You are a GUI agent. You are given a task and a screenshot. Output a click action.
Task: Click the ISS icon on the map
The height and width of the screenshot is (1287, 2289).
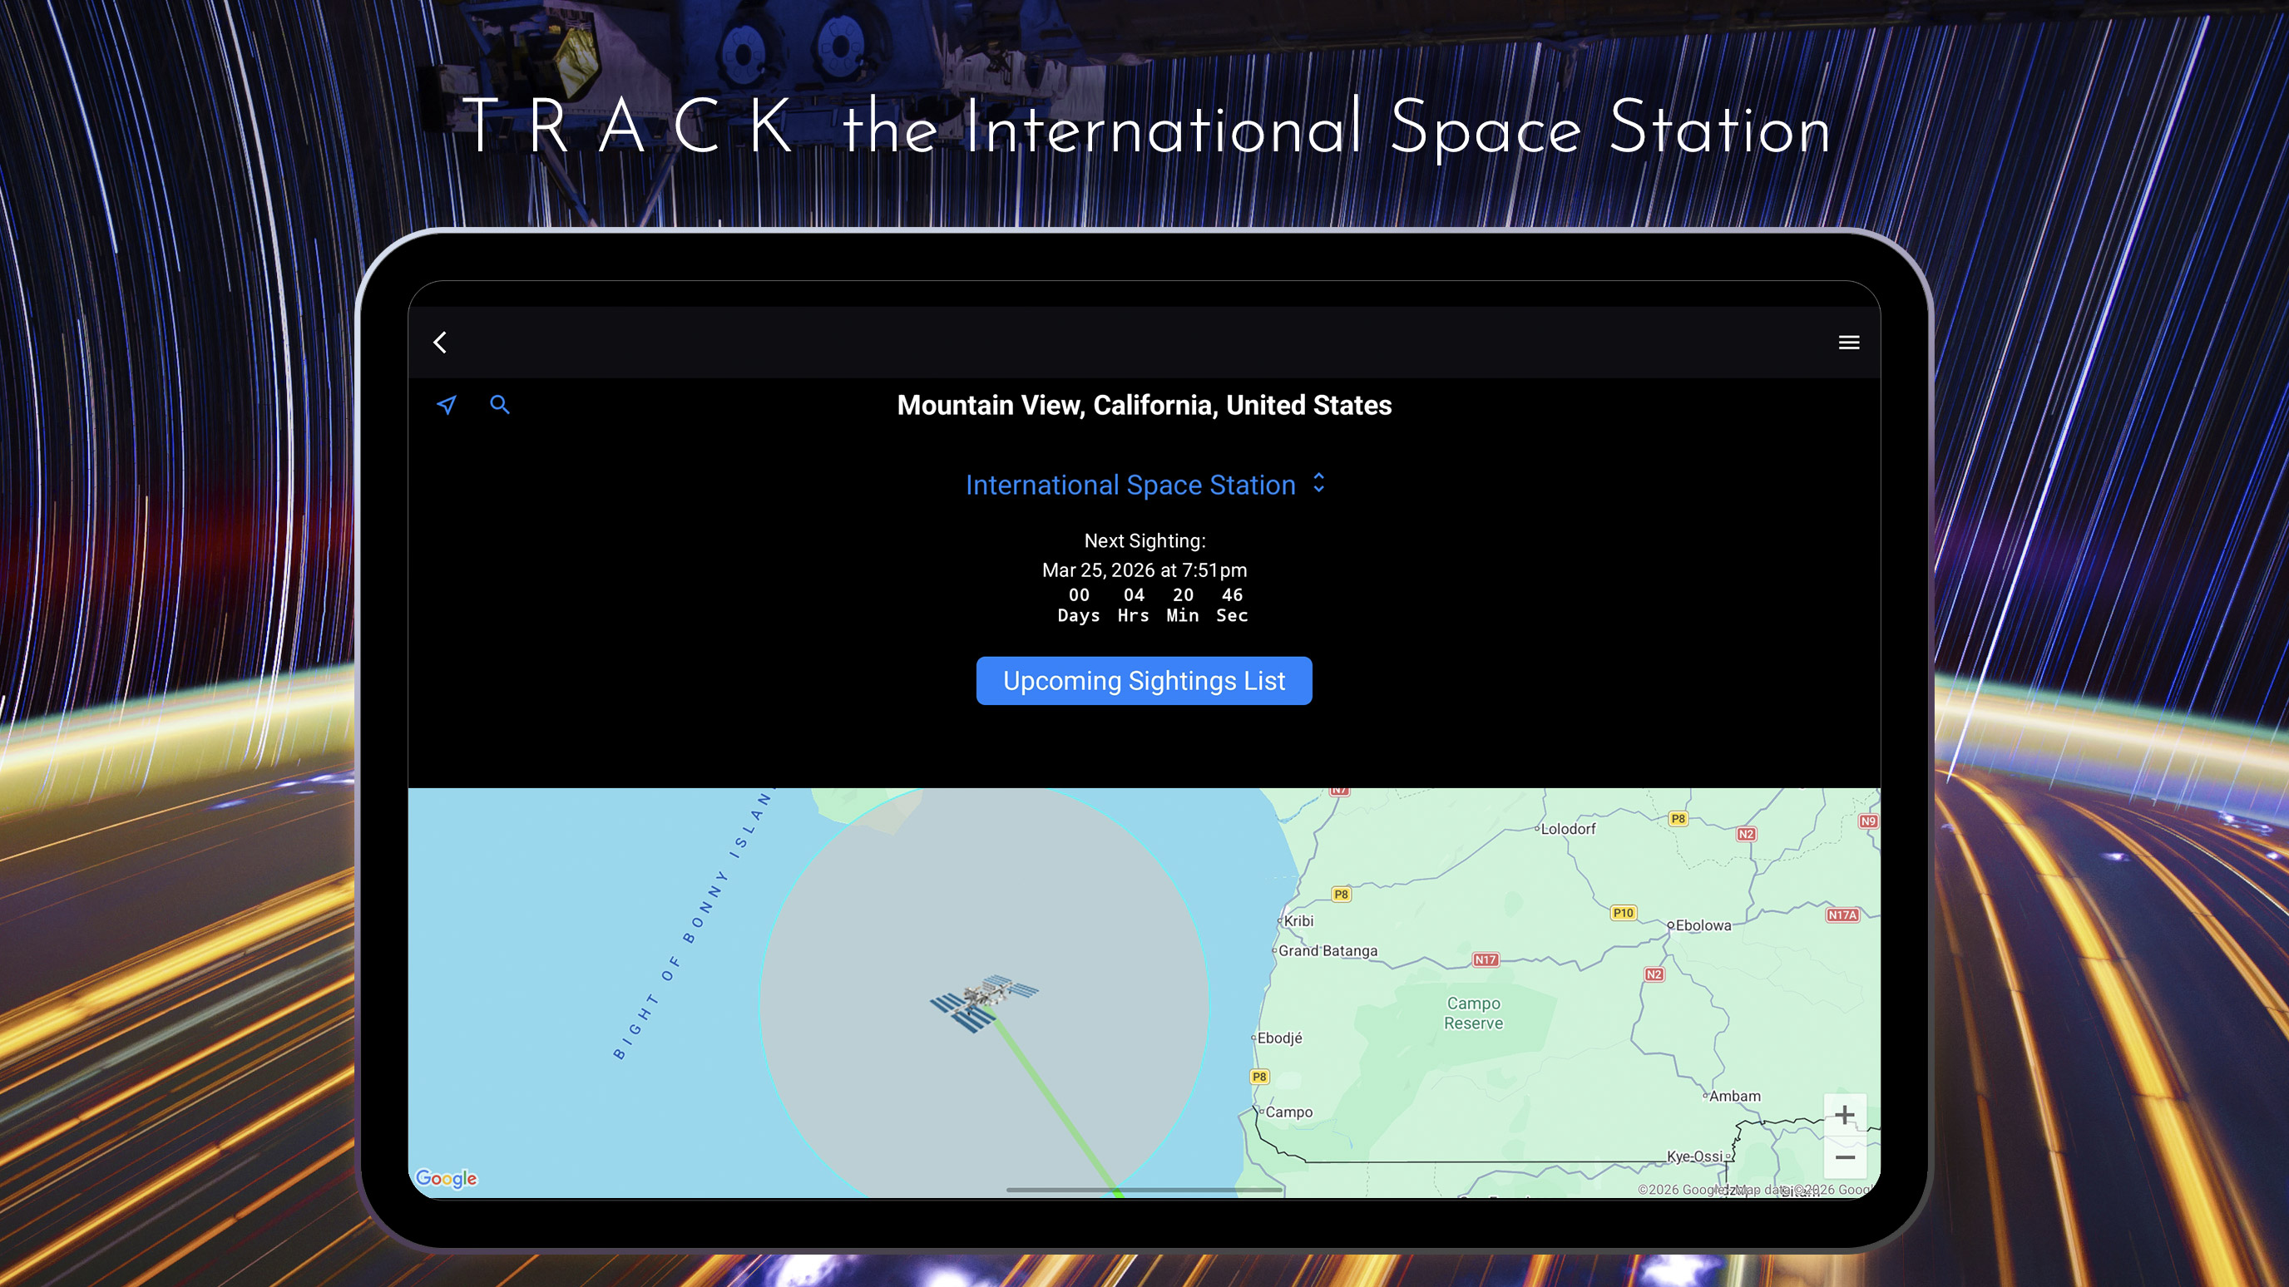(984, 1002)
